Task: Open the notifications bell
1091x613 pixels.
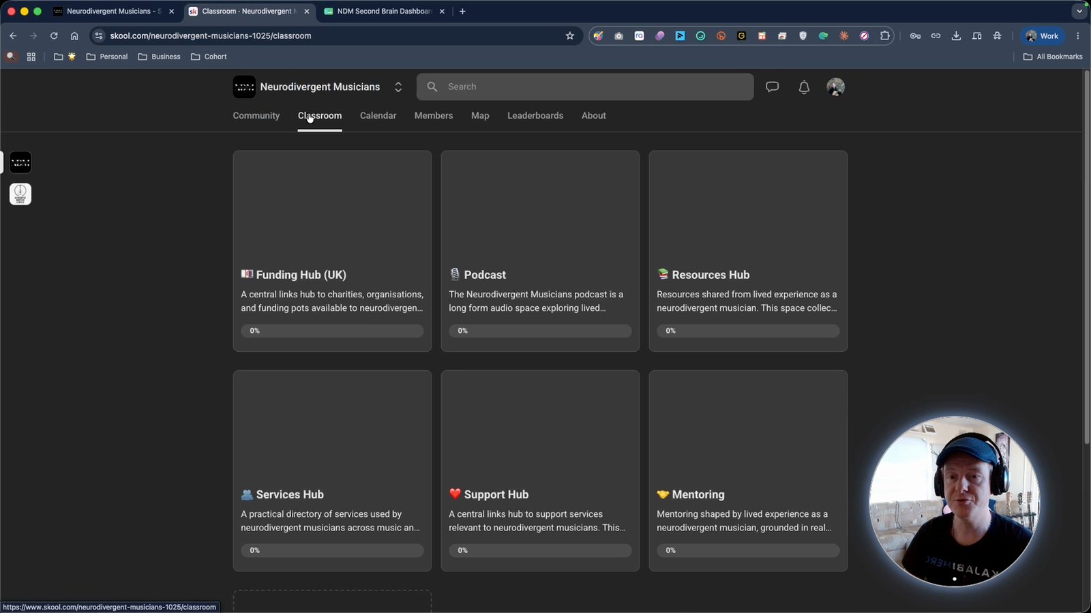Action: point(804,87)
